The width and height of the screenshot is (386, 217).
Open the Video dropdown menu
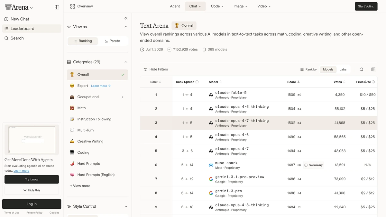coord(264,6)
